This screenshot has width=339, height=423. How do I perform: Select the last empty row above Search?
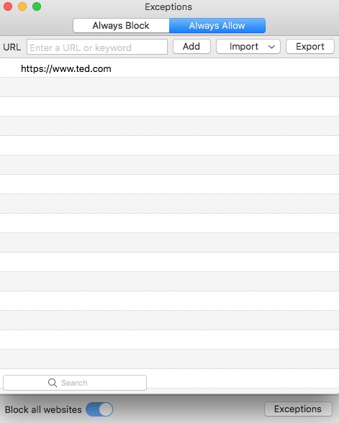170,359
